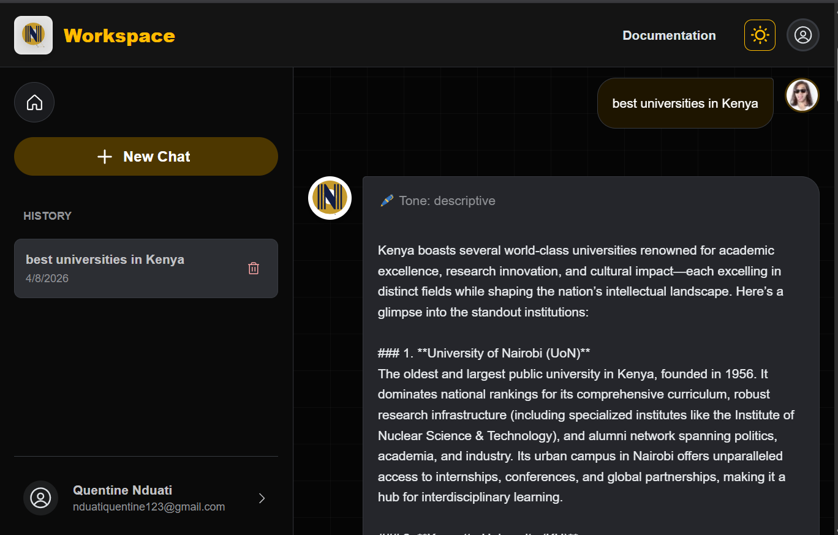The width and height of the screenshot is (838, 535).
Task: Click the user photo avatar beside the message
Action: coord(802,95)
